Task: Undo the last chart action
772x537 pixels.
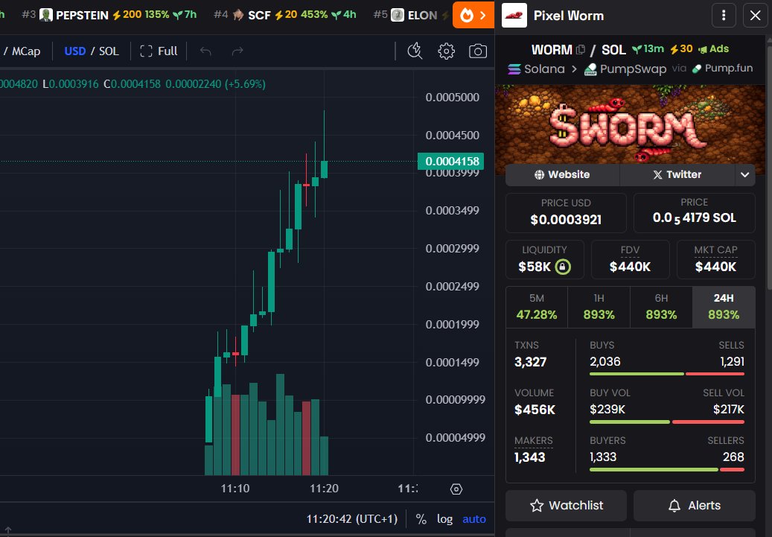Action: click(x=205, y=51)
